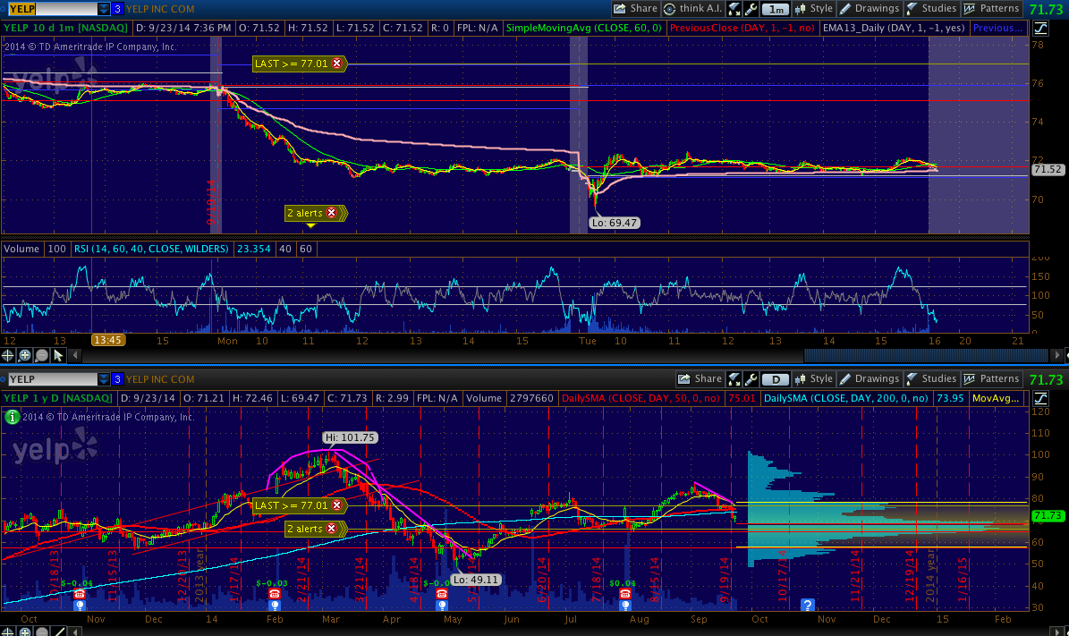
Task: Open think A.I. in top chart
Action: (x=692, y=9)
